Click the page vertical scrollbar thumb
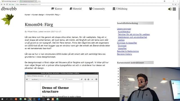Image resolution: width=180 pixels, height=101 pixels. [x=179, y=13]
